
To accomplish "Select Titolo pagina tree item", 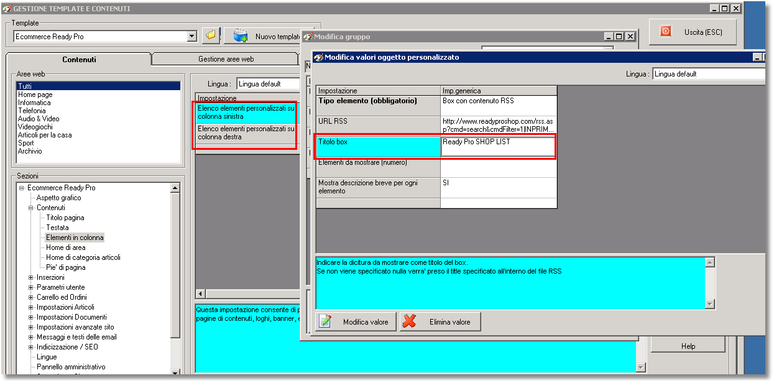I will pyautogui.click(x=65, y=218).
